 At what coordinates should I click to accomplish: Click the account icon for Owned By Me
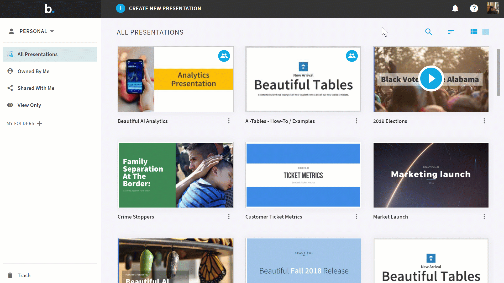(x=10, y=71)
